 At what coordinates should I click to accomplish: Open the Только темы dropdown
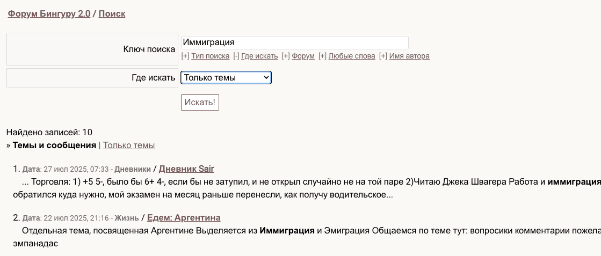(226, 78)
